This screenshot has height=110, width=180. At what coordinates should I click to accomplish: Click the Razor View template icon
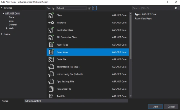click(x=51, y=52)
